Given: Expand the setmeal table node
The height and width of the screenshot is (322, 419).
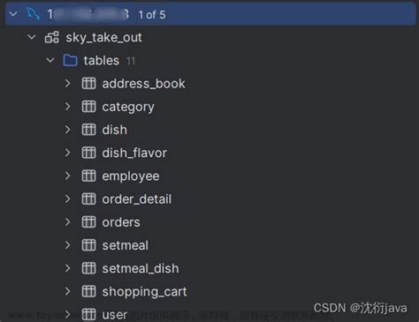Looking at the screenshot, I should pos(67,245).
